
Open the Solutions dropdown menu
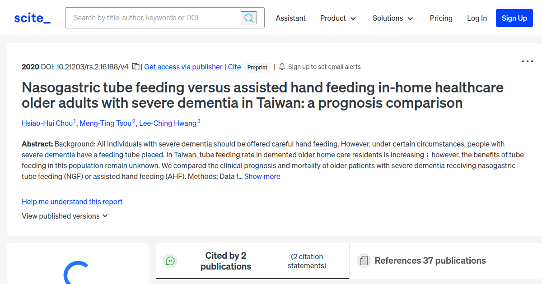coord(392,18)
